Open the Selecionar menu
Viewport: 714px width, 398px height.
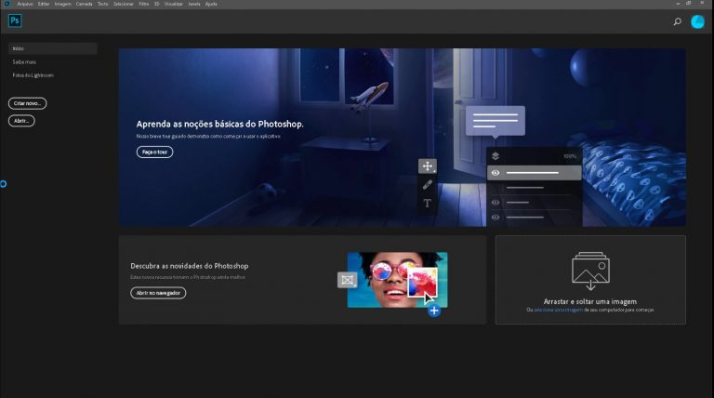coord(124,4)
